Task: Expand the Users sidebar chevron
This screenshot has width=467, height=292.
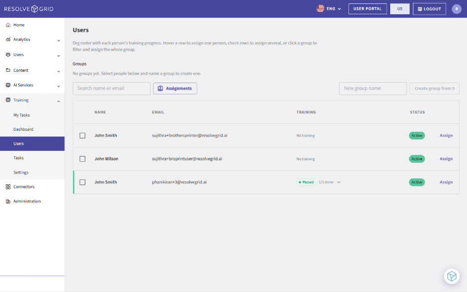Action: [59, 56]
